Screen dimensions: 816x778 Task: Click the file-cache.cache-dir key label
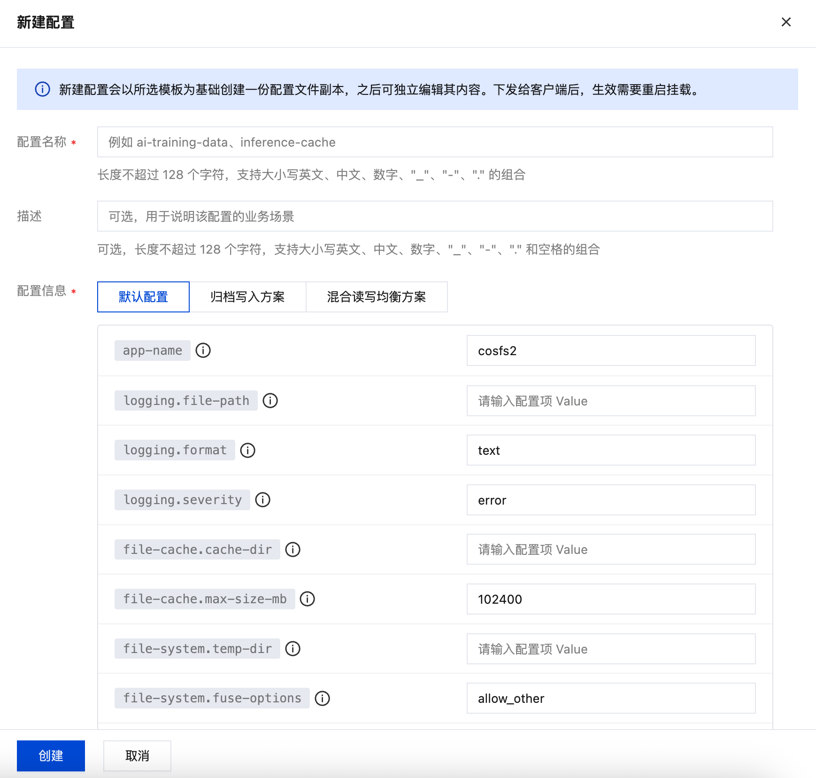197,549
